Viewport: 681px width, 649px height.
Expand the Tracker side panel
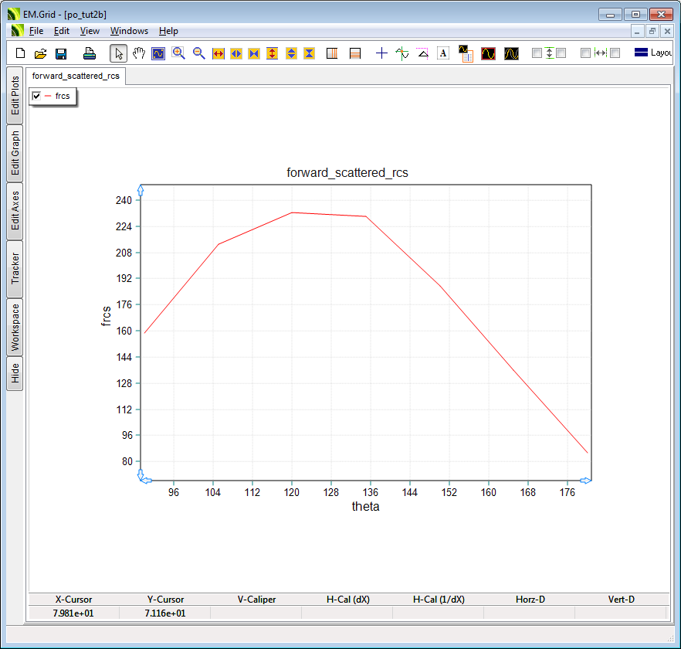click(15, 269)
